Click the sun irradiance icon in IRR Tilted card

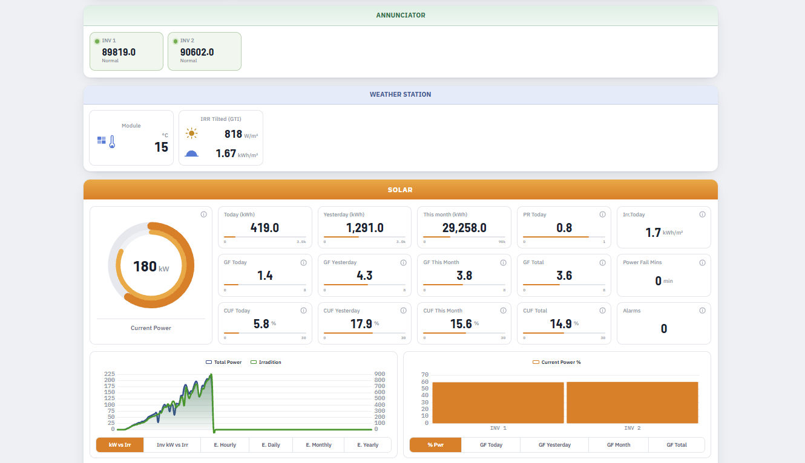191,134
